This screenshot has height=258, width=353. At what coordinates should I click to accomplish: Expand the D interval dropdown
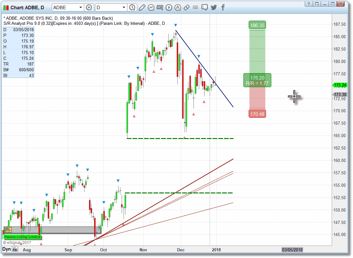click(124, 8)
